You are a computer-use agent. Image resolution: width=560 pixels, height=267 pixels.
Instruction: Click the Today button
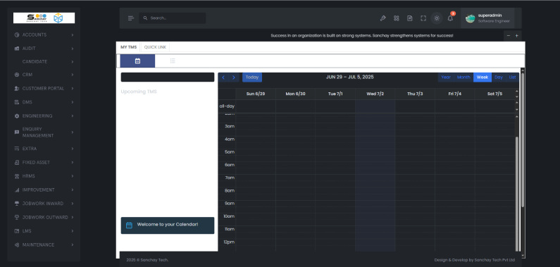tap(251, 77)
